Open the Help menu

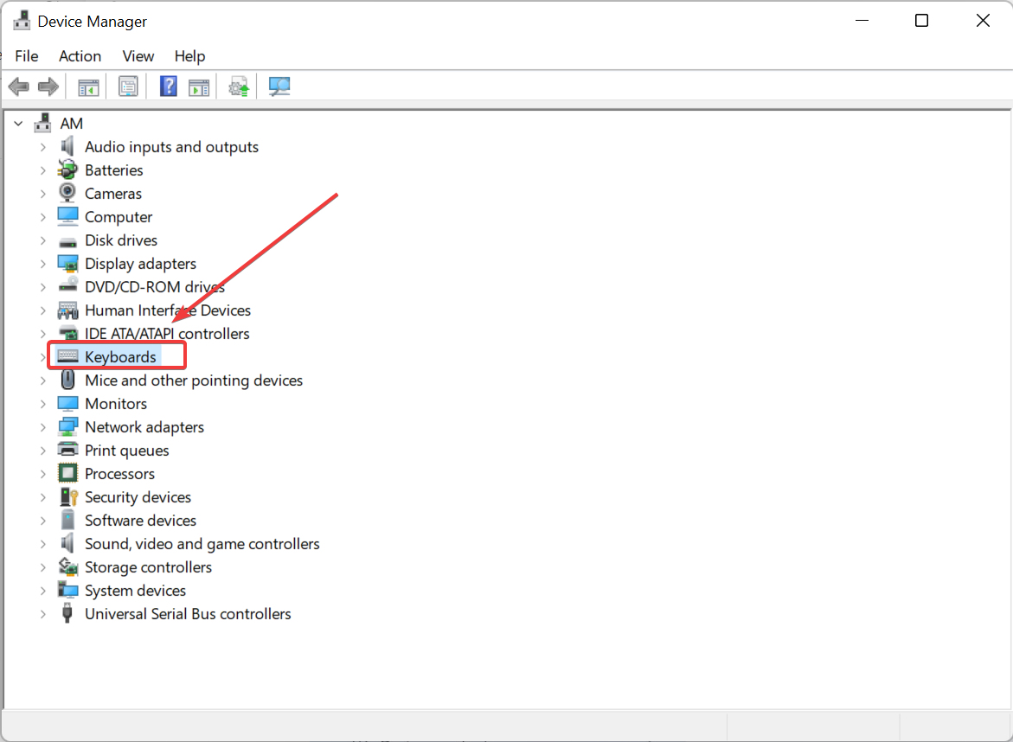tap(190, 56)
